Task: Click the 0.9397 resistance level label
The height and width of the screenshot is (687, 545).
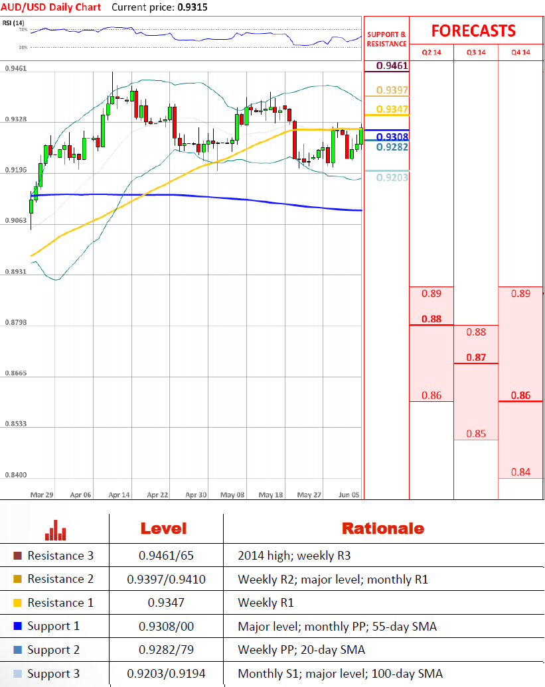Action: [x=392, y=90]
